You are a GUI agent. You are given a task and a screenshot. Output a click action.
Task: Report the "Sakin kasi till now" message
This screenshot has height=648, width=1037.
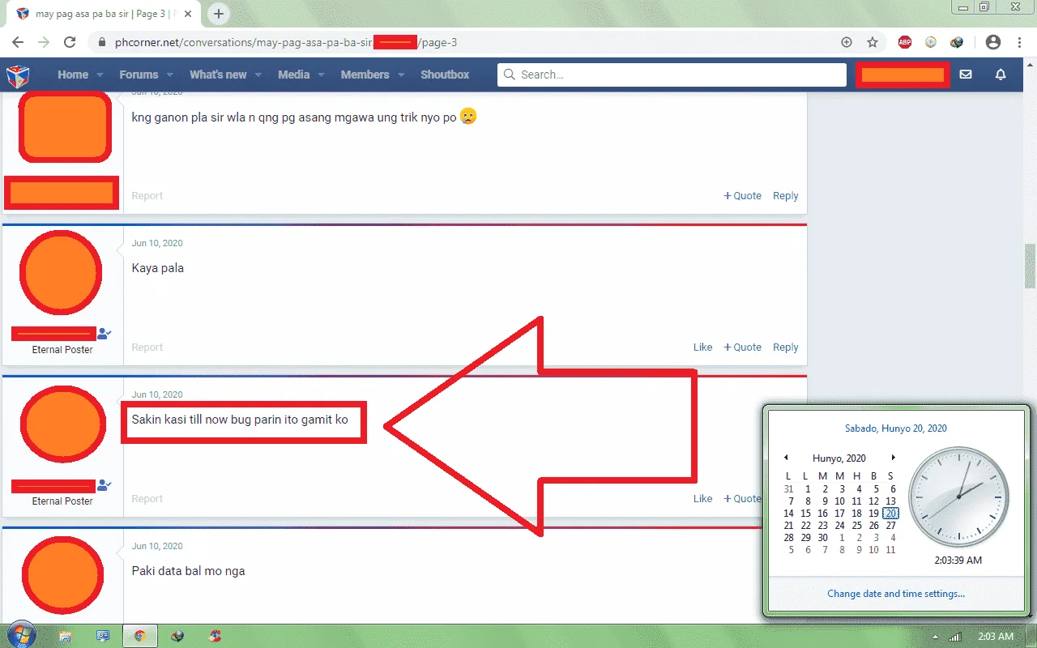tap(147, 498)
